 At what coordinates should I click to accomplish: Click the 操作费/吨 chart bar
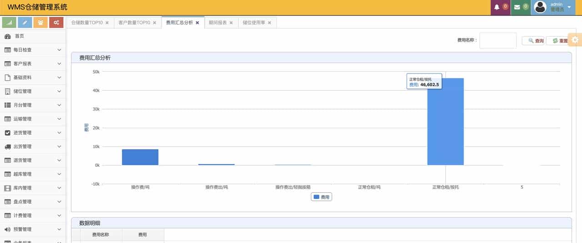(x=140, y=157)
